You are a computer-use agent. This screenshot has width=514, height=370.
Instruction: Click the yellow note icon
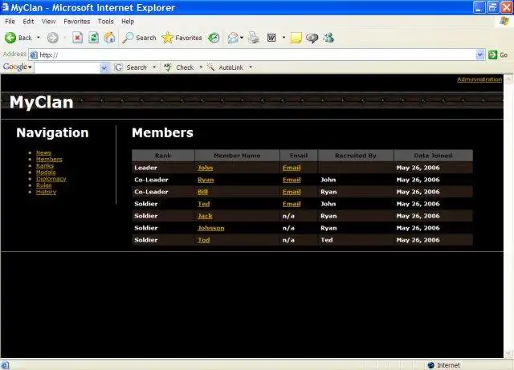296,38
